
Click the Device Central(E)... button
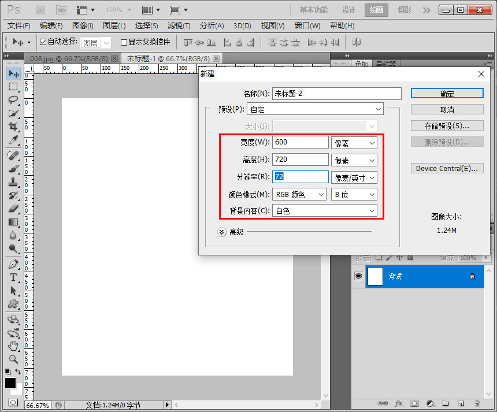(447, 168)
